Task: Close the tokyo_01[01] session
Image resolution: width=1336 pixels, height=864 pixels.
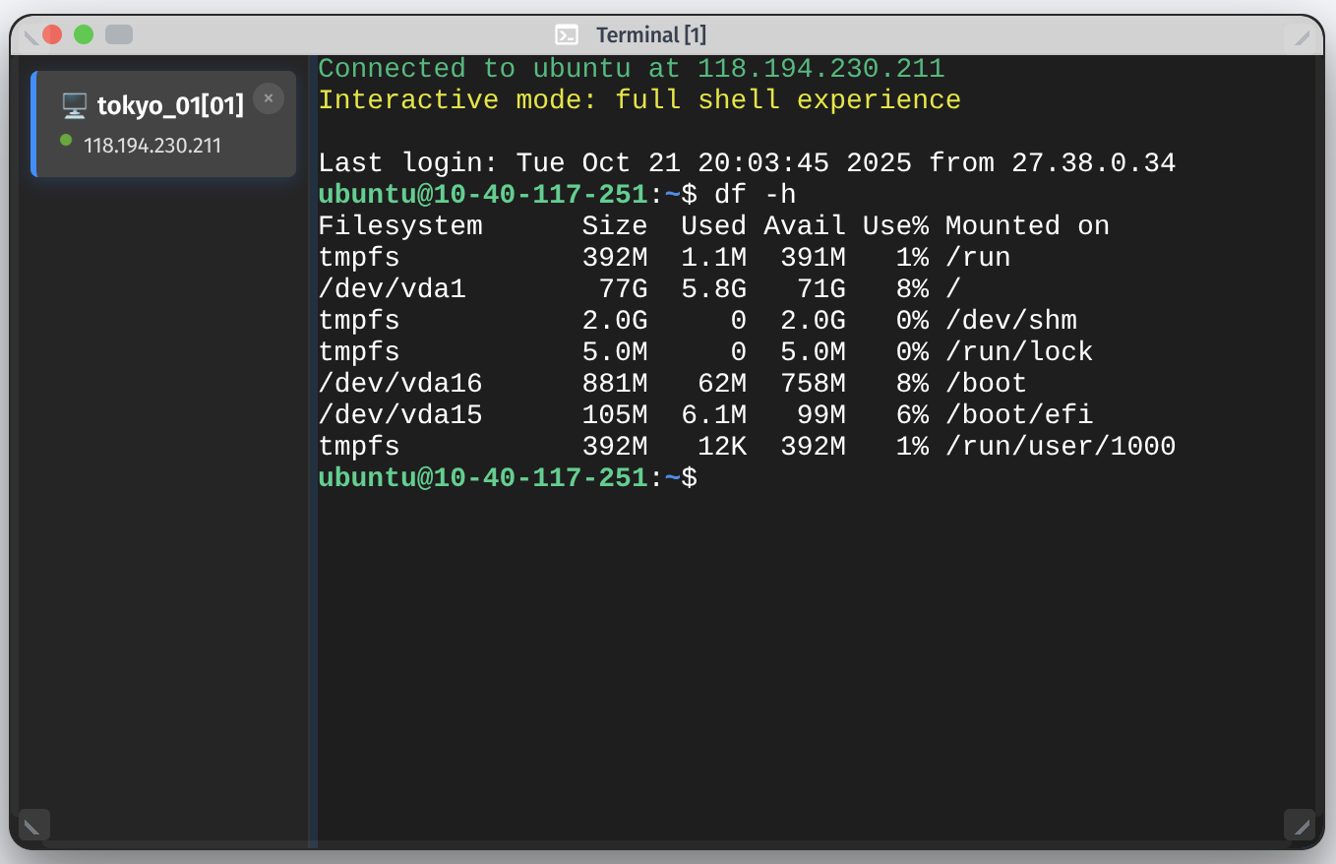Action: click(x=269, y=98)
